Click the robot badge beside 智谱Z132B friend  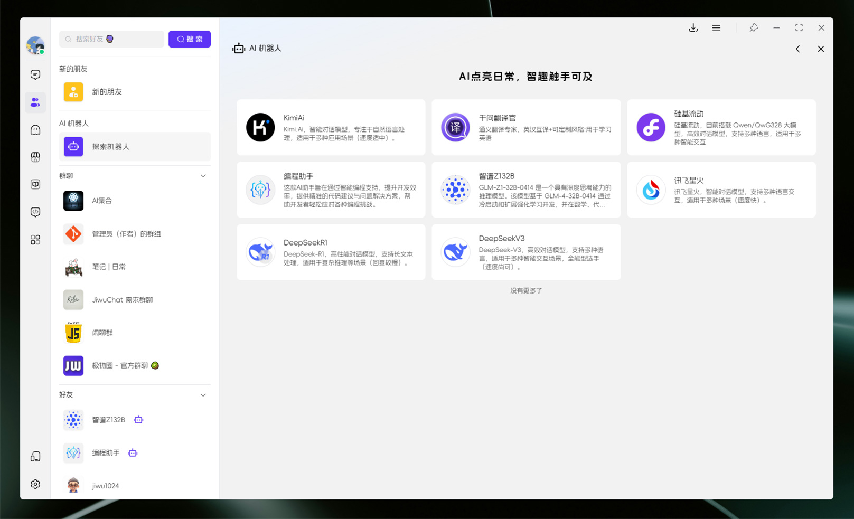[138, 420]
